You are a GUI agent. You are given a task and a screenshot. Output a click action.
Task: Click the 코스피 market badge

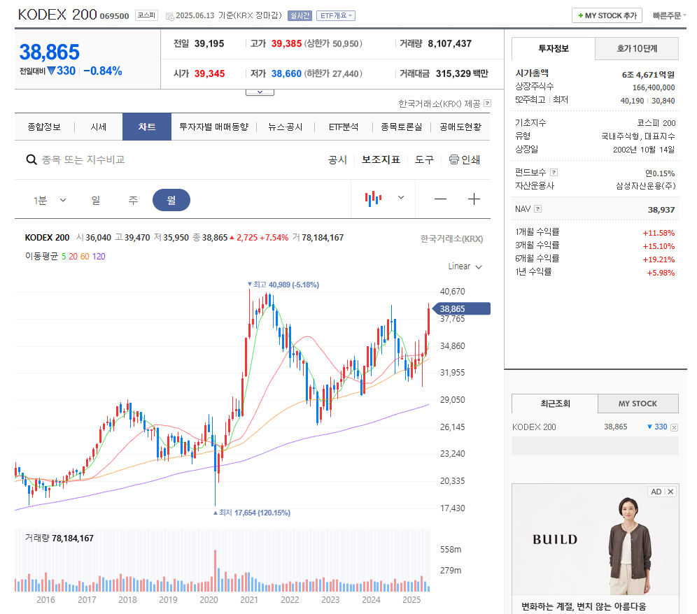pyautogui.click(x=146, y=15)
